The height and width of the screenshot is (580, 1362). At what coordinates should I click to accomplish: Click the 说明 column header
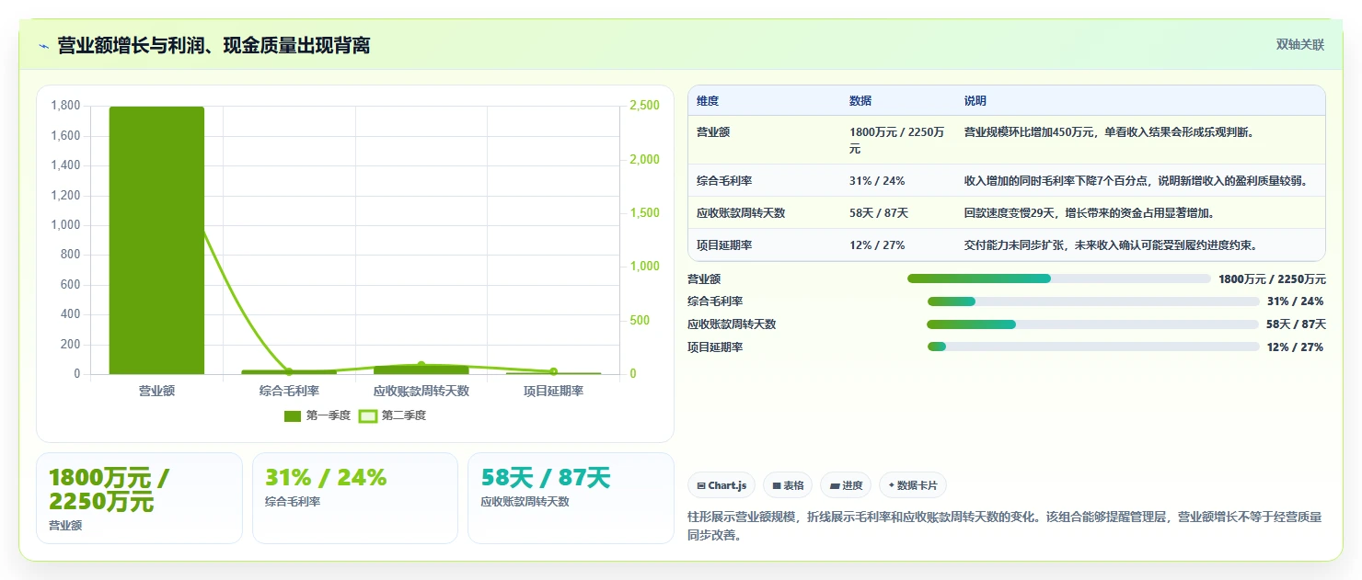point(975,100)
